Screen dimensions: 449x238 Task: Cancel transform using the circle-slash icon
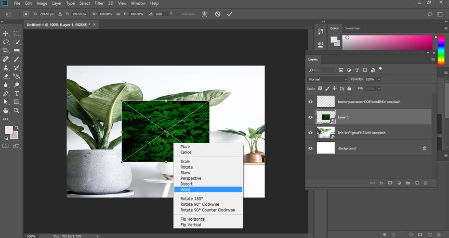(218, 14)
